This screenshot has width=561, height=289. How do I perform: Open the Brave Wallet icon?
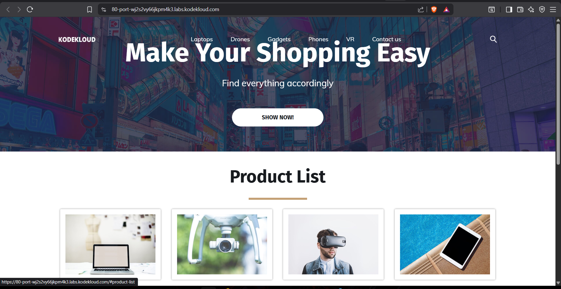[x=520, y=10]
